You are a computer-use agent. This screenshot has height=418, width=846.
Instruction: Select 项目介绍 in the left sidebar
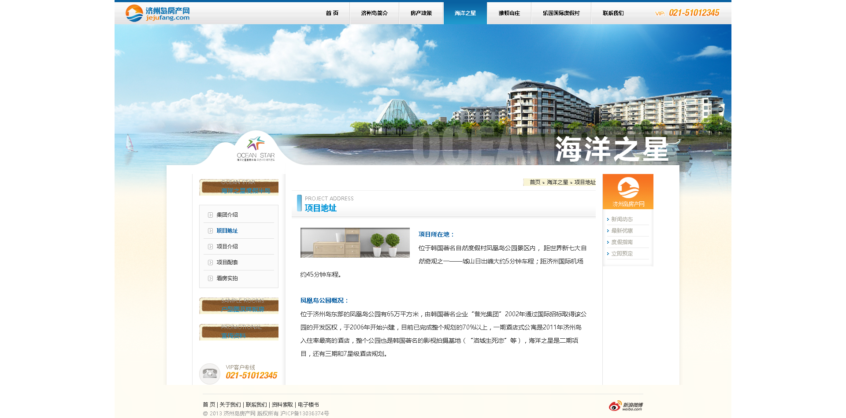click(227, 247)
